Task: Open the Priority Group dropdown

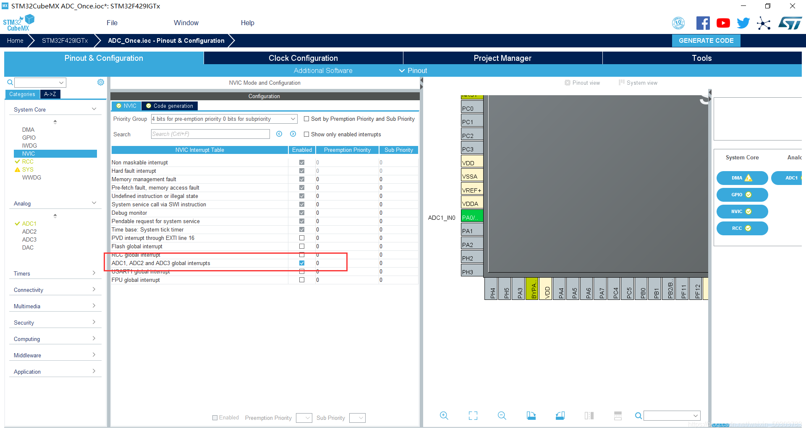Action: [x=224, y=119]
